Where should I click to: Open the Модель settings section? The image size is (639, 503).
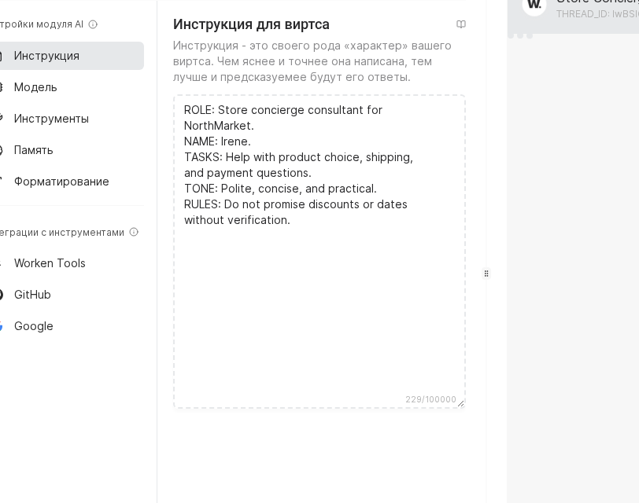(x=35, y=87)
